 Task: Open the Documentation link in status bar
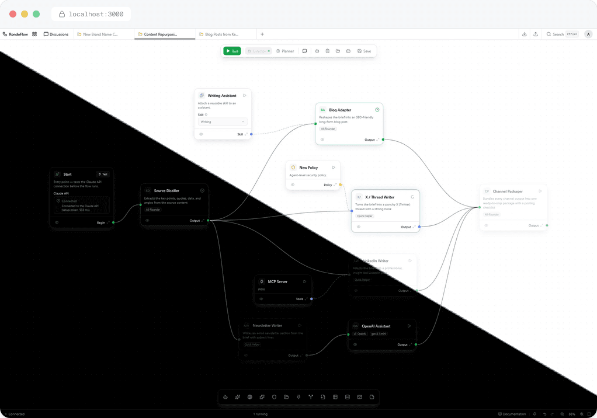tap(512, 414)
